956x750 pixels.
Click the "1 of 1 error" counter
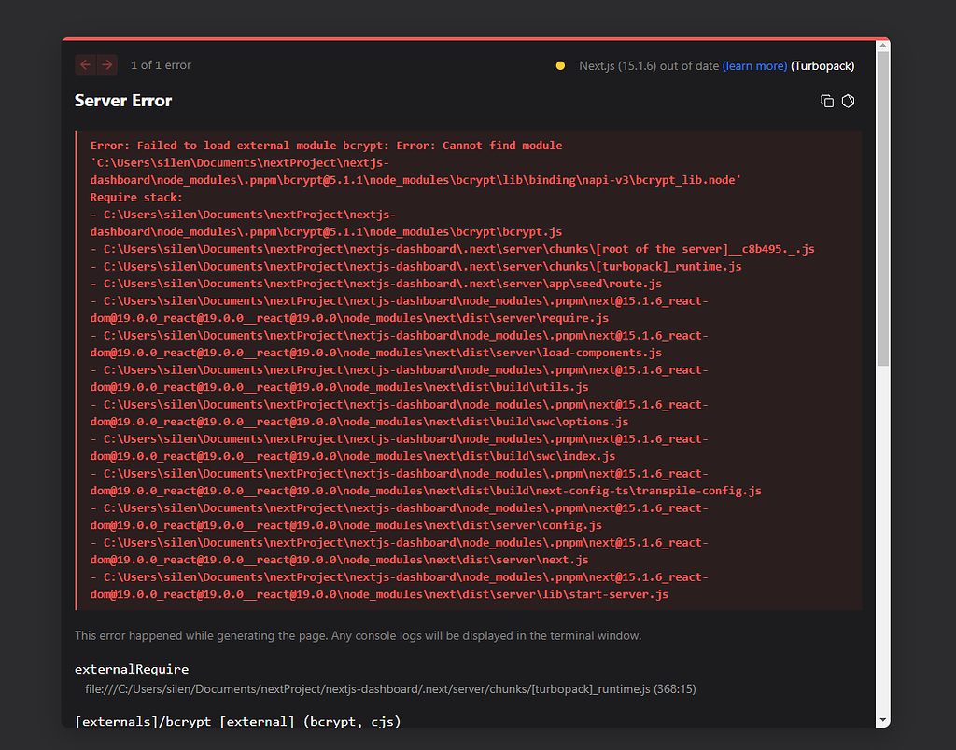(x=161, y=65)
